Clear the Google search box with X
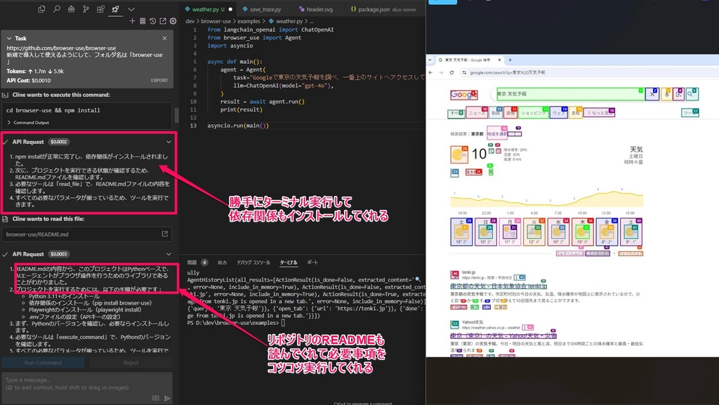Screen dimensions: 719x405 coord(652,94)
